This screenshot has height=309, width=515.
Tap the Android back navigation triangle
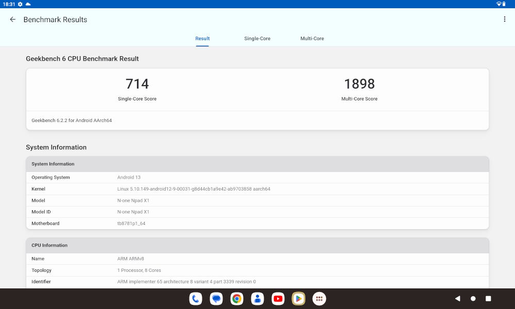coord(457,299)
